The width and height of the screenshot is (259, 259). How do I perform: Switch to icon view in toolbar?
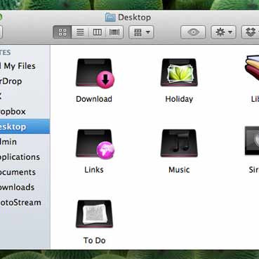62,32
